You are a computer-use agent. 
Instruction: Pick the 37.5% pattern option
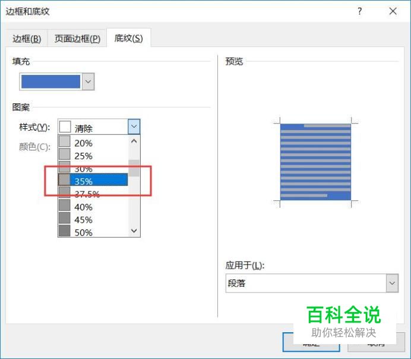point(93,193)
